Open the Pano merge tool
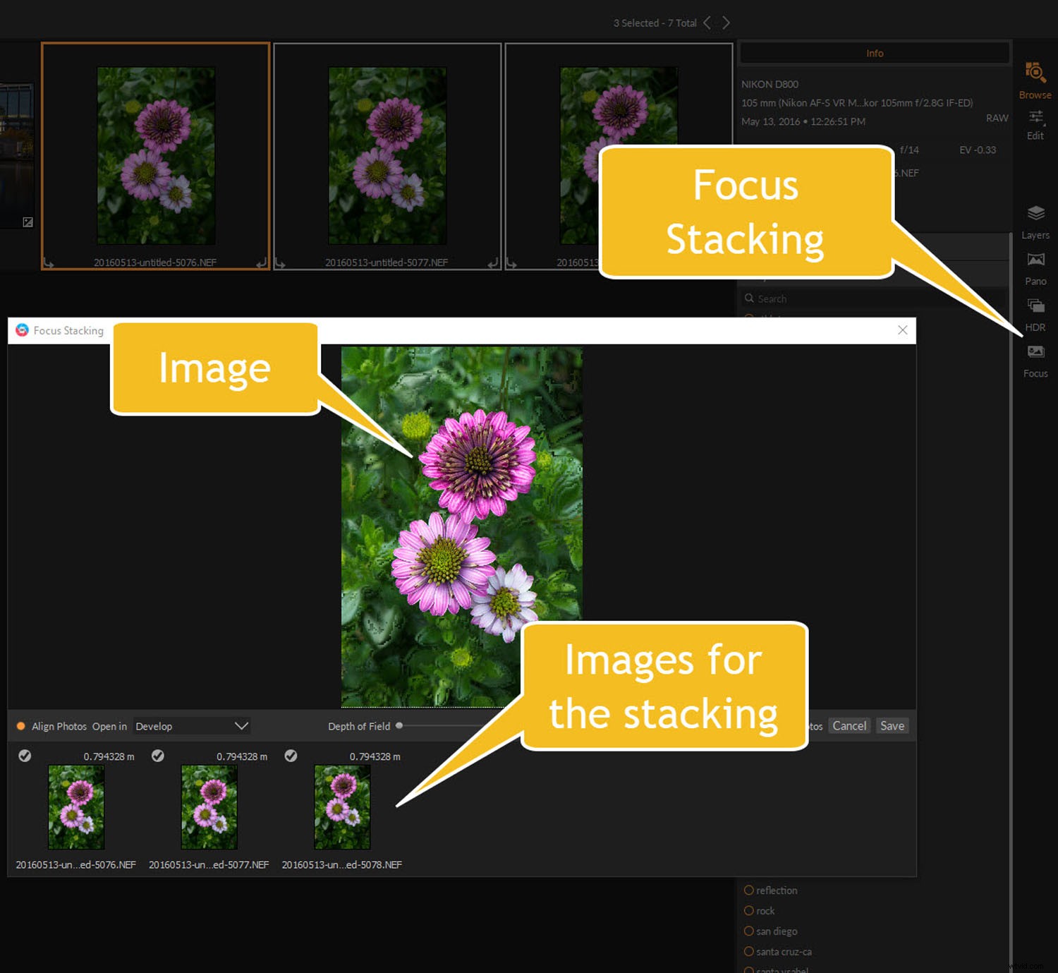1058x973 pixels. click(1035, 260)
